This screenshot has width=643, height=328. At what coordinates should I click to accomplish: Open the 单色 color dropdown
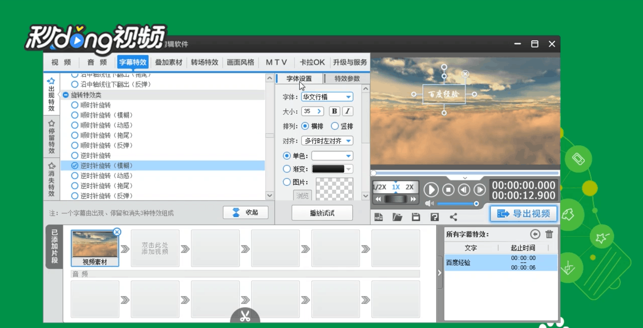[332, 156]
